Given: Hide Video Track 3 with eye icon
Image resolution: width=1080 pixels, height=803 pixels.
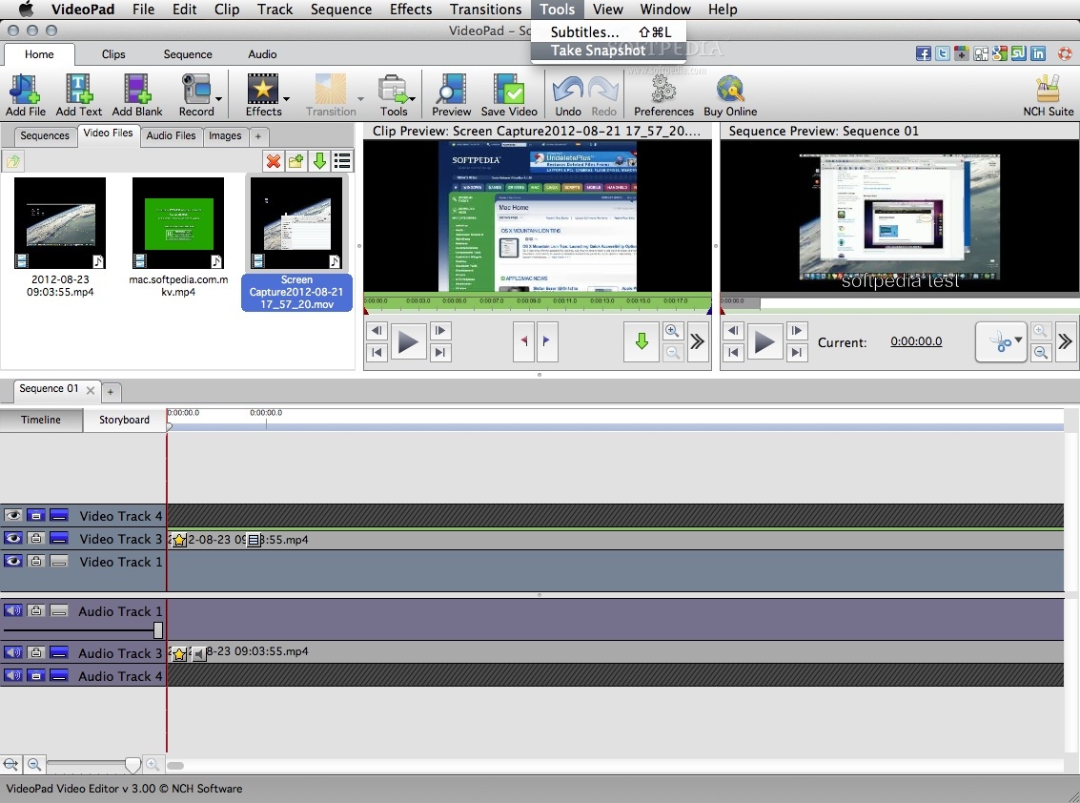Looking at the screenshot, I should tap(13, 538).
